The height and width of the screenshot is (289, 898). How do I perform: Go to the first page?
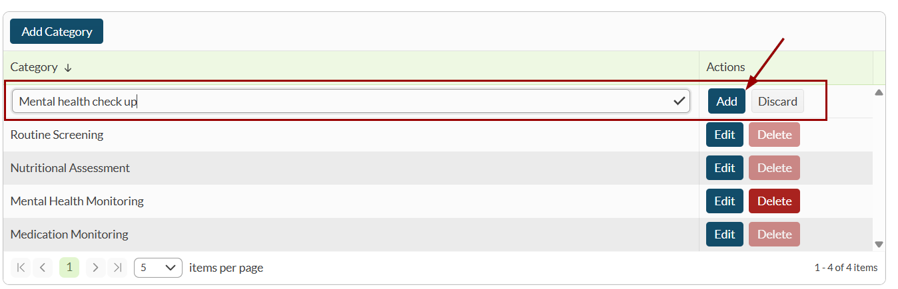21,268
